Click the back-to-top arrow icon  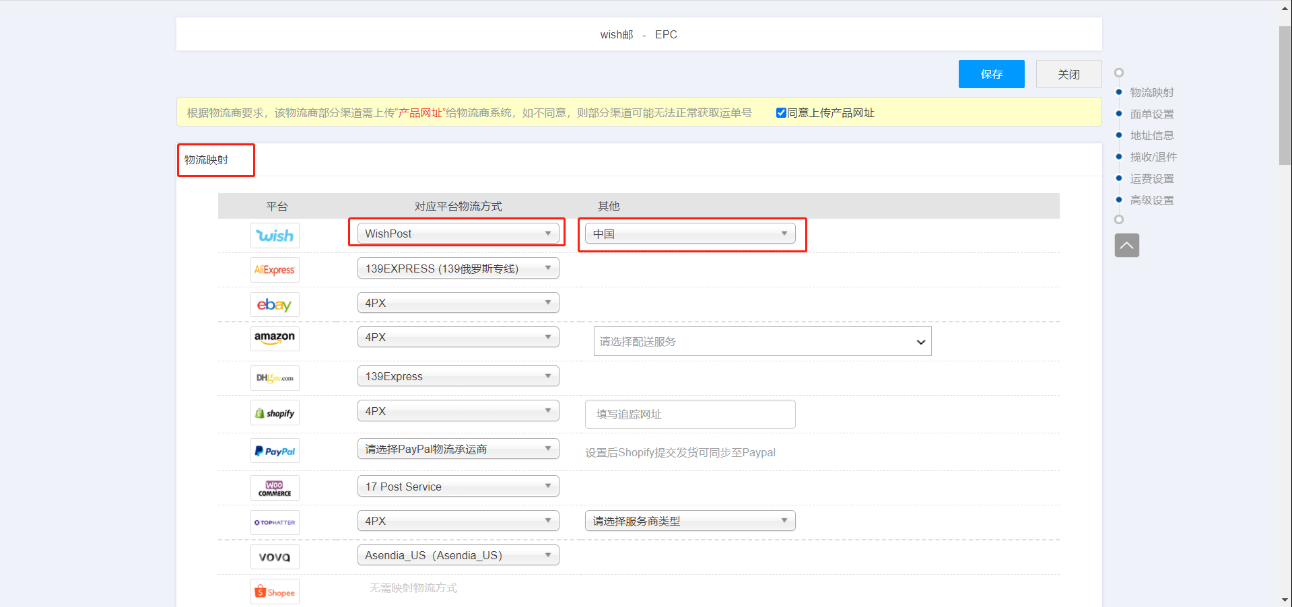[x=1127, y=246]
